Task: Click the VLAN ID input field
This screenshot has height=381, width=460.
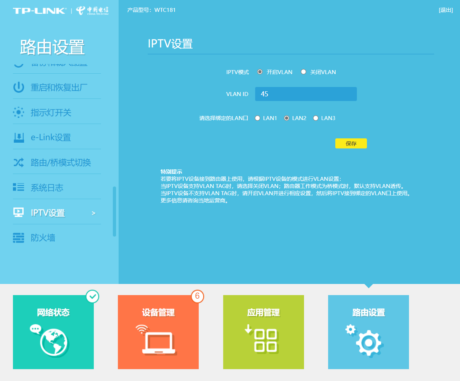Action: 306,94
